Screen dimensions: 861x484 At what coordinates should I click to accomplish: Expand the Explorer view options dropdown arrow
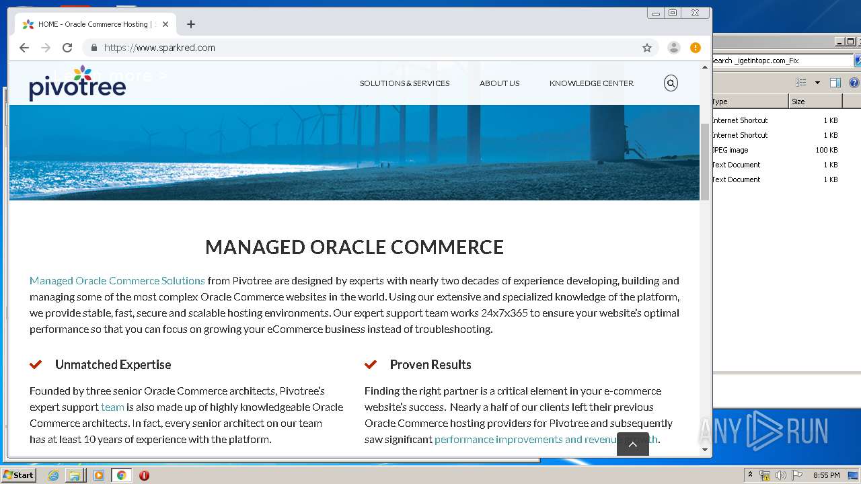[x=817, y=83]
